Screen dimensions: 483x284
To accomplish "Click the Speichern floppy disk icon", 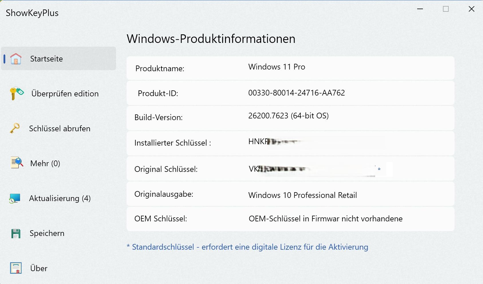I will click(16, 233).
